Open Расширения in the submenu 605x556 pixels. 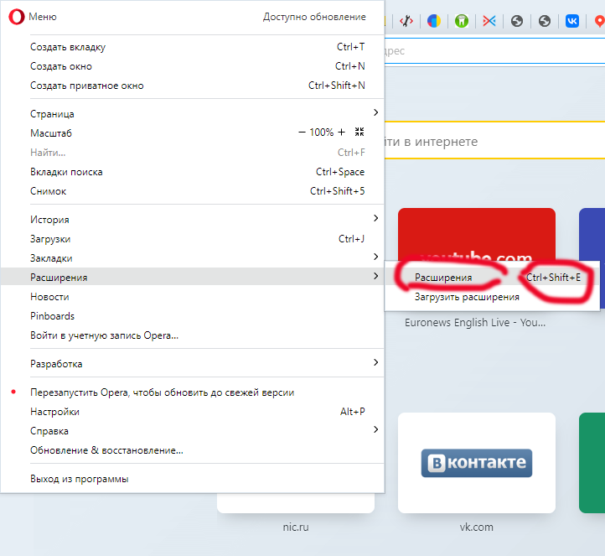492,278
